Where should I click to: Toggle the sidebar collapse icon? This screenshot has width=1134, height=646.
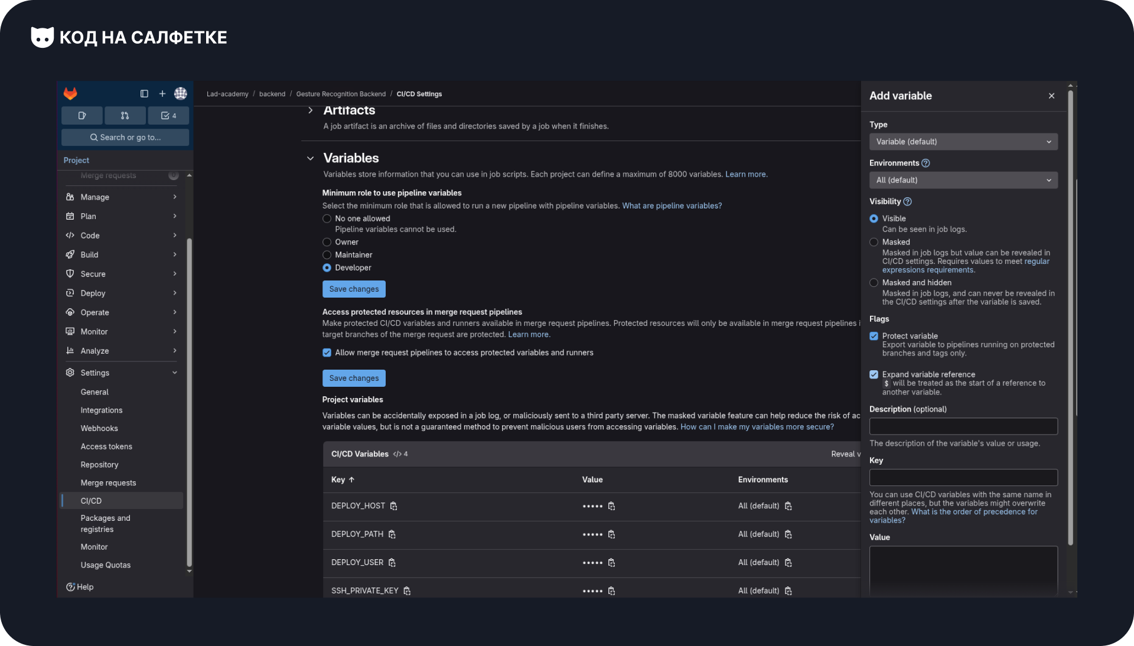click(144, 93)
